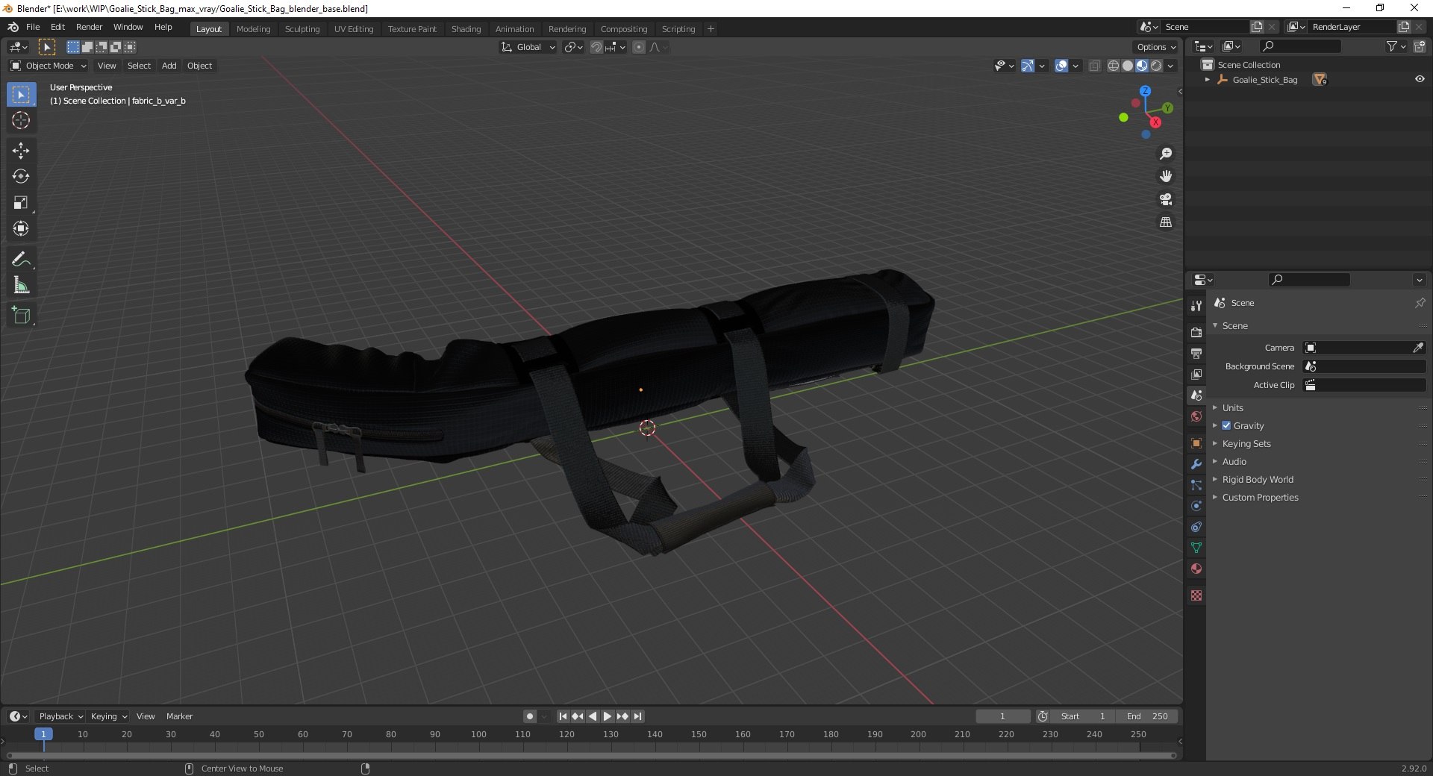Expand the Goalie_Stick_Bag collection
Image resolution: width=1433 pixels, height=776 pixels.
1208,80
